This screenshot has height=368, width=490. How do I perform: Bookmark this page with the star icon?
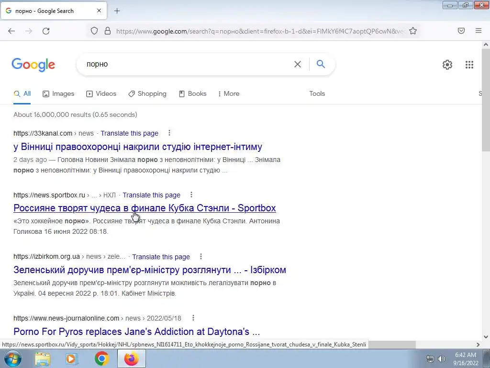pos(413,31)
